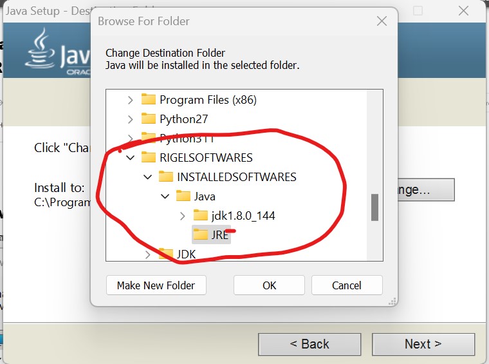Click the folder tree scrollbar thumb
Screen dimensions: 489x364
click(x=375, y=207)
